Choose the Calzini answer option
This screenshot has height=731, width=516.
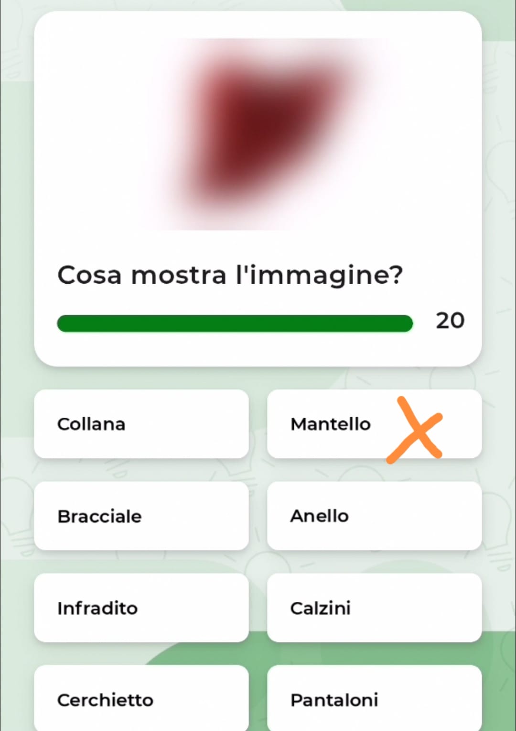[x=374, y=608]
